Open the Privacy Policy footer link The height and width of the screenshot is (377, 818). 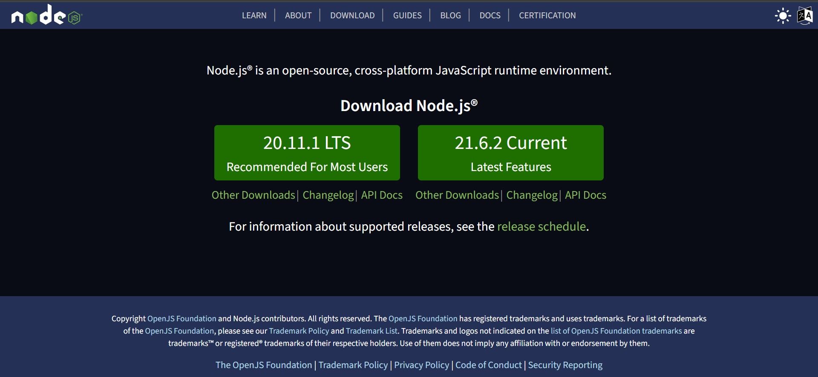(x=421, y=365)
